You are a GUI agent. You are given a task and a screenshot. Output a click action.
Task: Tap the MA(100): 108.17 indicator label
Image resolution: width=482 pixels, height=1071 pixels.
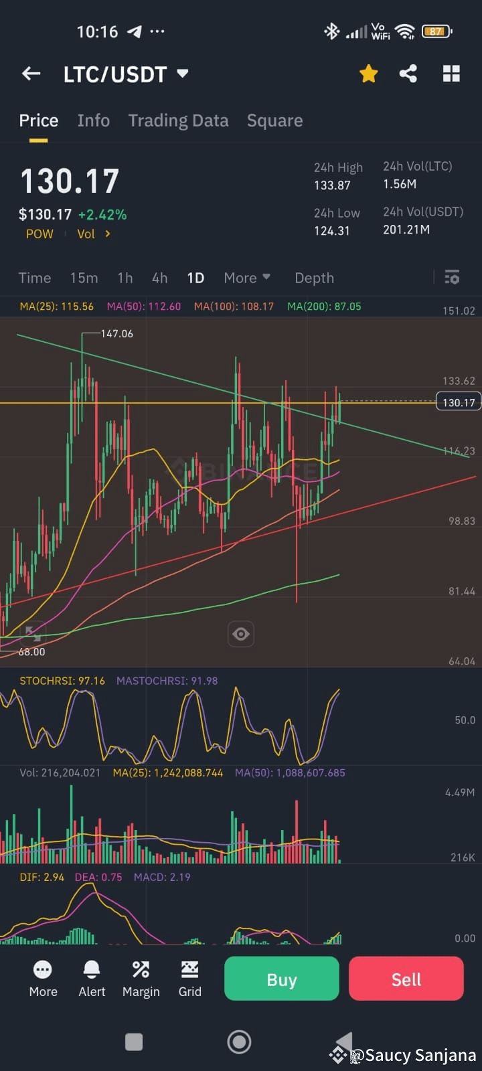(x=234, y=307)
